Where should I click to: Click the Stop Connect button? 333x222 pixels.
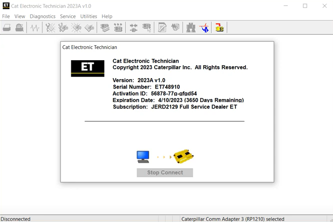click(165, 173)
